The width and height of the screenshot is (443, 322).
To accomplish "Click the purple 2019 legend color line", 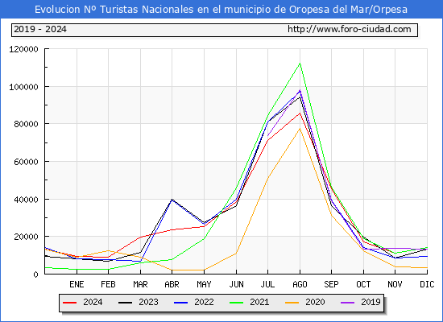I will pos(348,303).
